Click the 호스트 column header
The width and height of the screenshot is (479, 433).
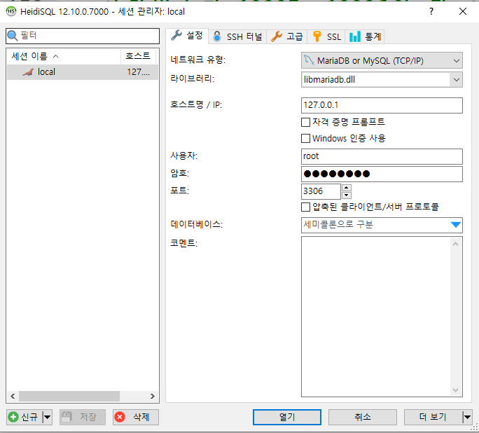(x=138, y=56)
